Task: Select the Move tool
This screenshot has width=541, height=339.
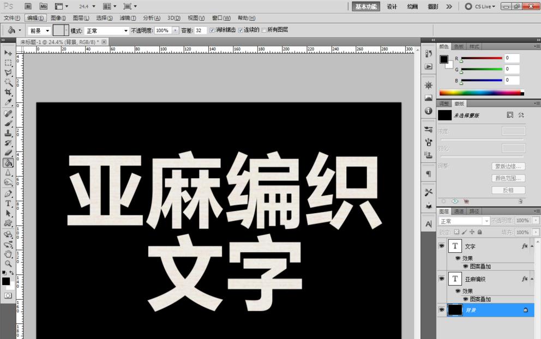Action: pos(8,52)
